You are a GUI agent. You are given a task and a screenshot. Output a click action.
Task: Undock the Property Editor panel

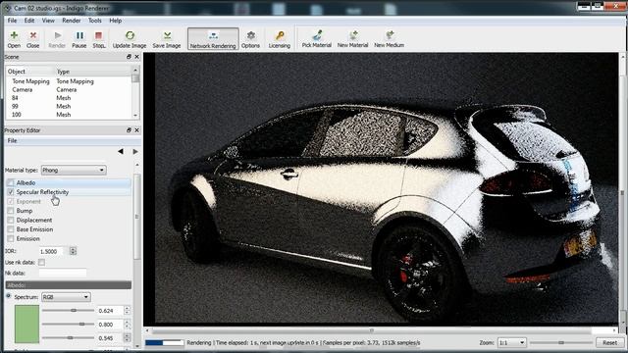[x=129, y=130]
